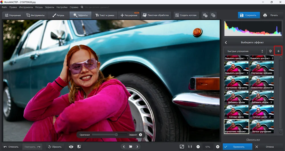Select the Лёгкое улучшение preset

coord(262,127)
